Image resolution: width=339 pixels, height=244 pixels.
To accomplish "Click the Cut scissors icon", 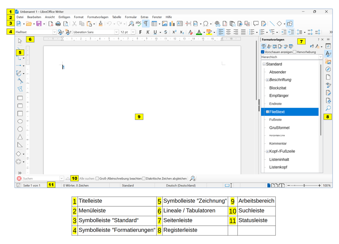I will click(74, 24).
